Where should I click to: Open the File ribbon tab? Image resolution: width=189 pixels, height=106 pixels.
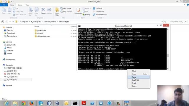tap(4, 5)
